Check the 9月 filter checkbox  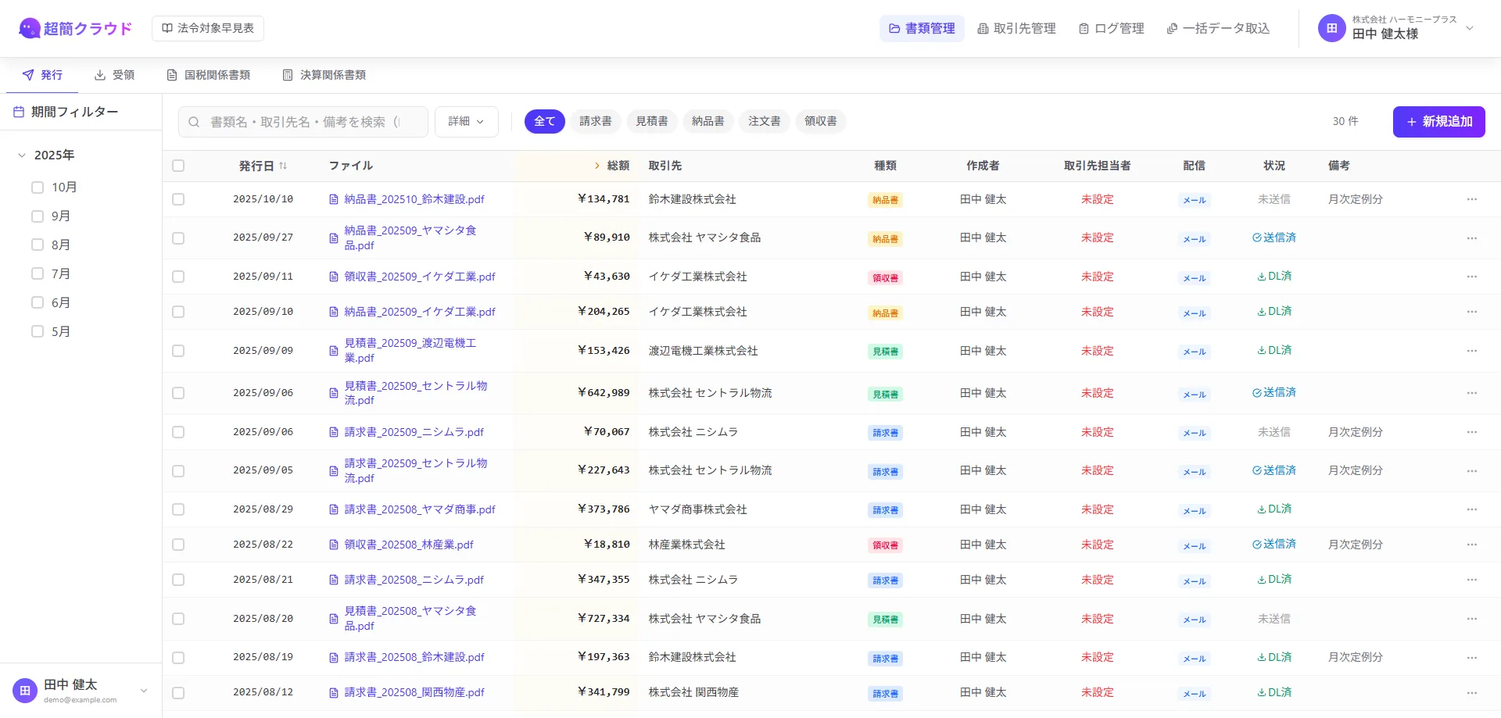point(37,216)
